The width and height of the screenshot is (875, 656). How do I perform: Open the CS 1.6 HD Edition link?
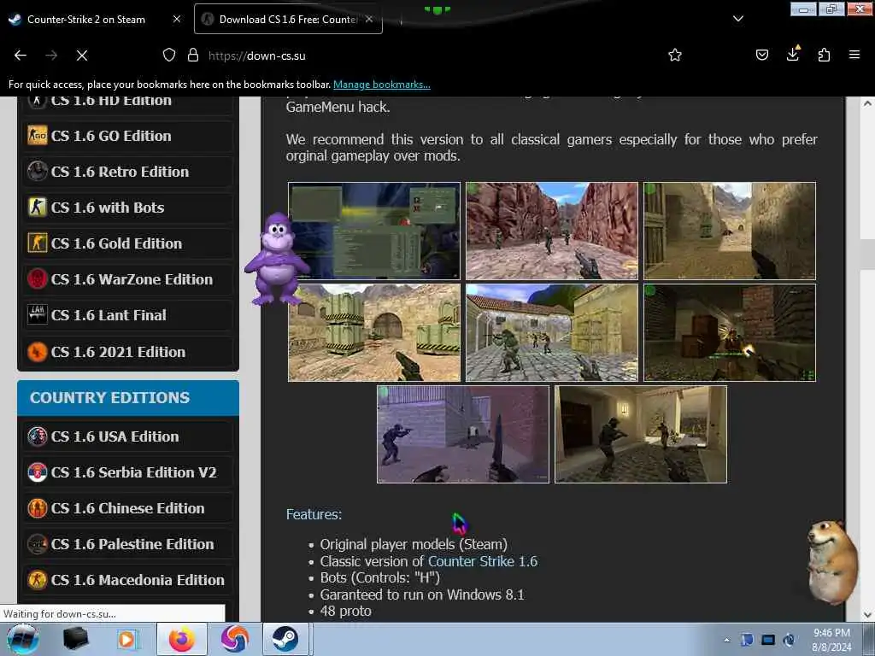click(x=111, y=102)
